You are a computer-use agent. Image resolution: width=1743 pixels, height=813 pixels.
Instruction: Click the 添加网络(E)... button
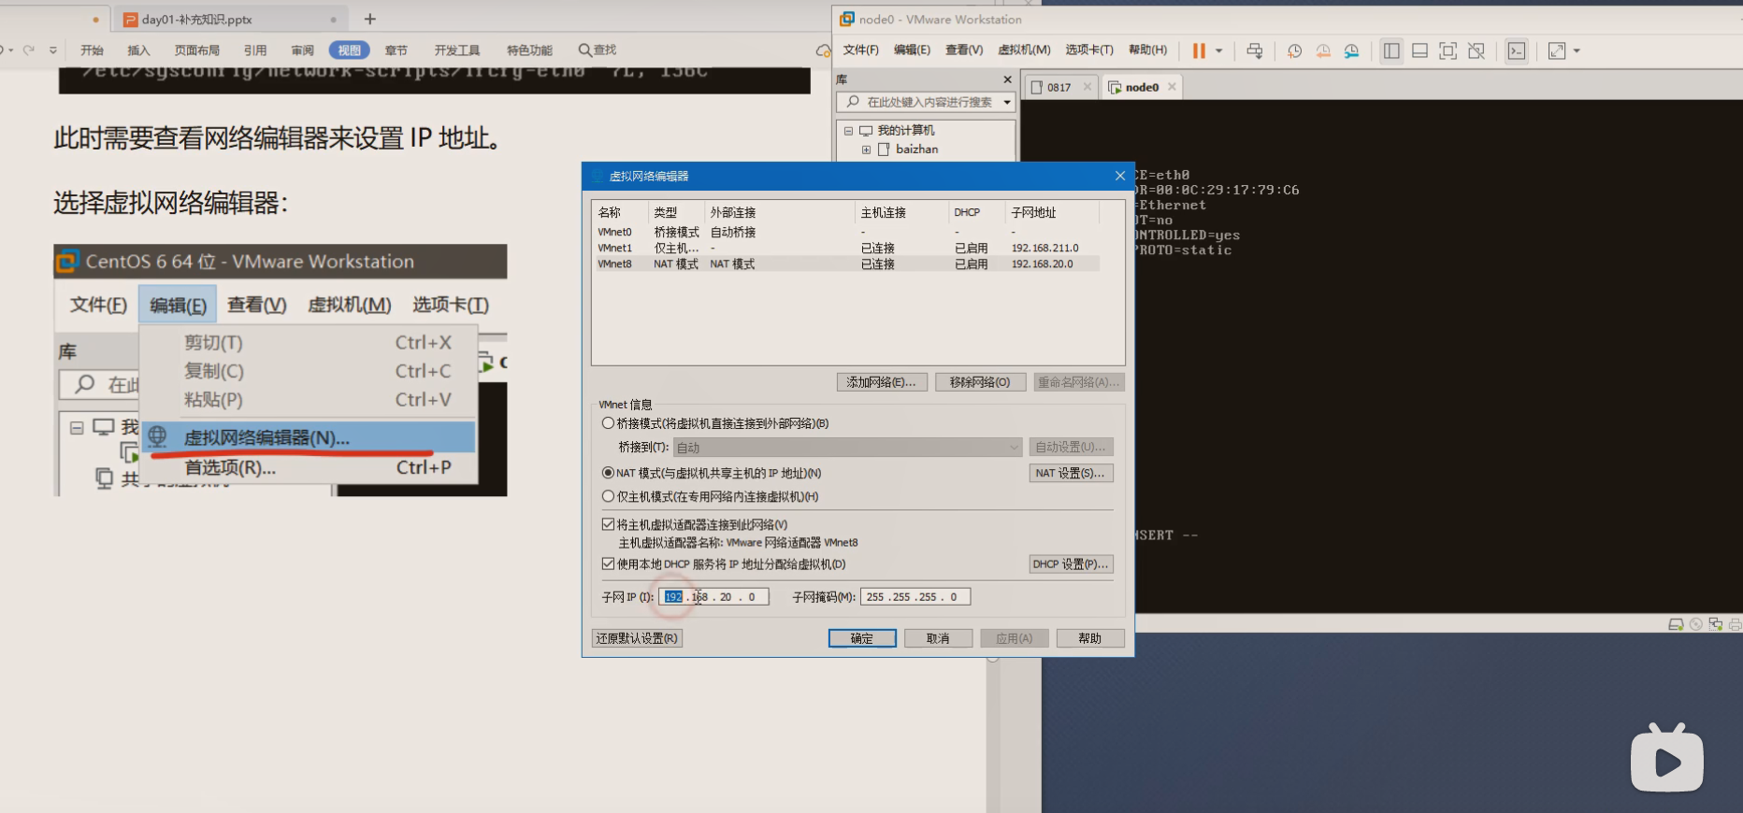pyautogui.click(x=882, y=382)
